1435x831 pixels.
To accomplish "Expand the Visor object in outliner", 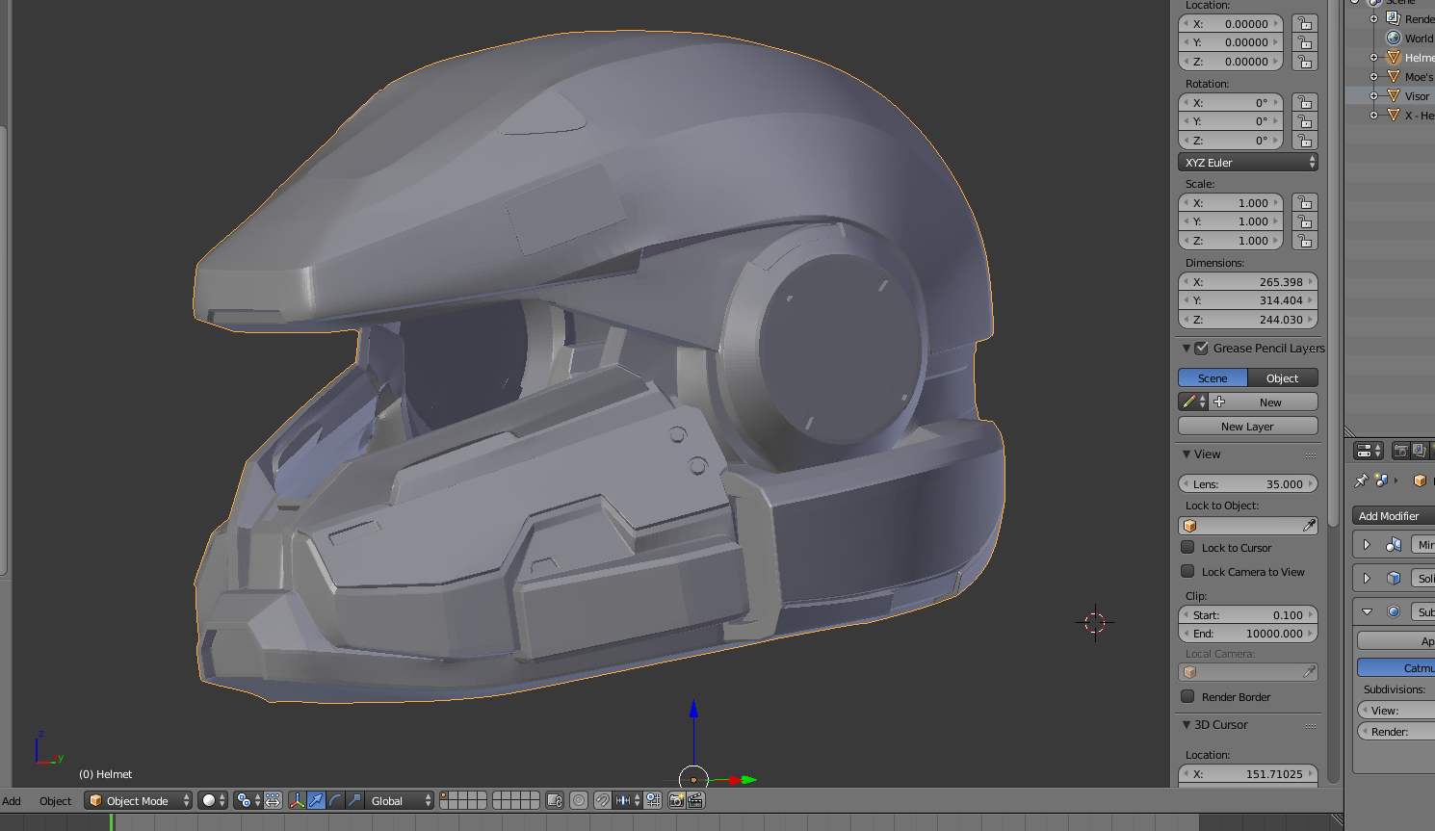I will click(1374, 96).
